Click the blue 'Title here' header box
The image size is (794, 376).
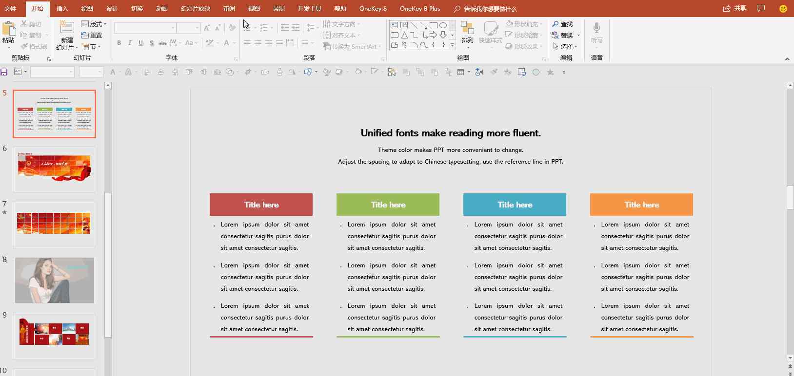coord(515,205)
